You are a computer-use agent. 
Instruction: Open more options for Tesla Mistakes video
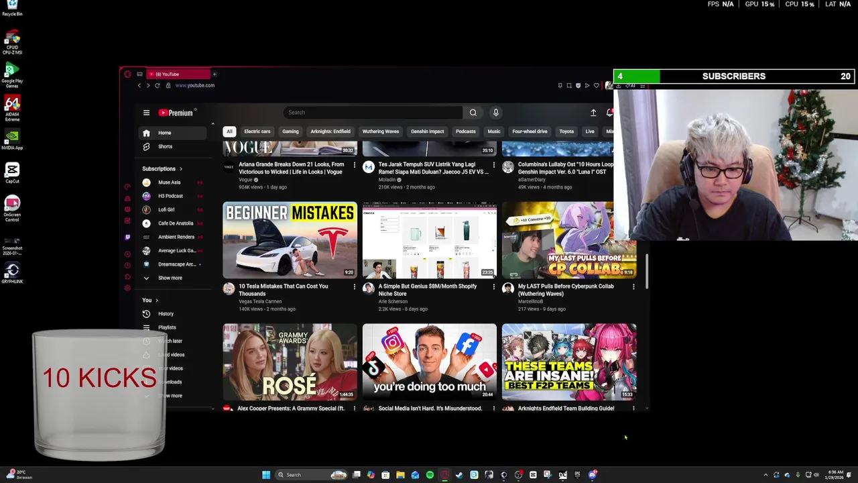coord(355,286)
